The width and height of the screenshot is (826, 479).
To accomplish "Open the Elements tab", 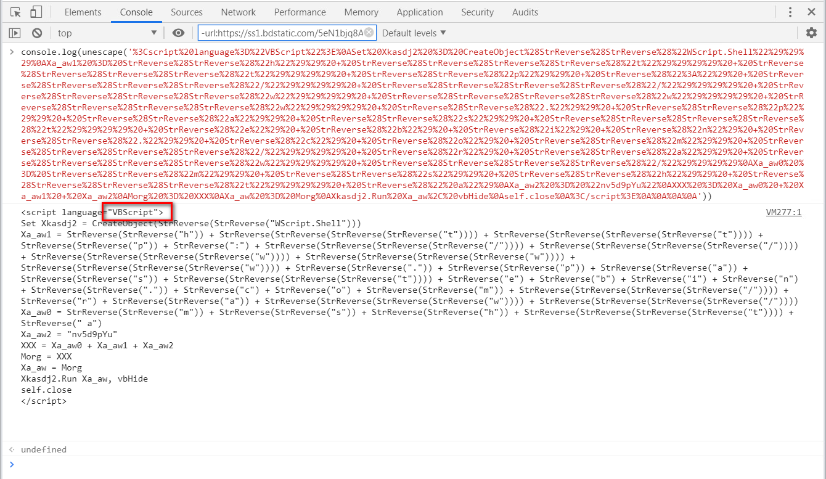I will (83, 12).
